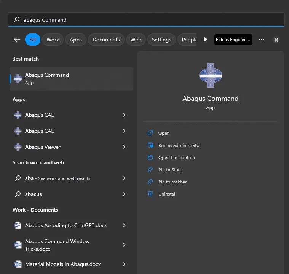The width and height of the screenshot is (289, 274).
Task: Click the back arrow in search filters
Action: click(x=17, y=40)
